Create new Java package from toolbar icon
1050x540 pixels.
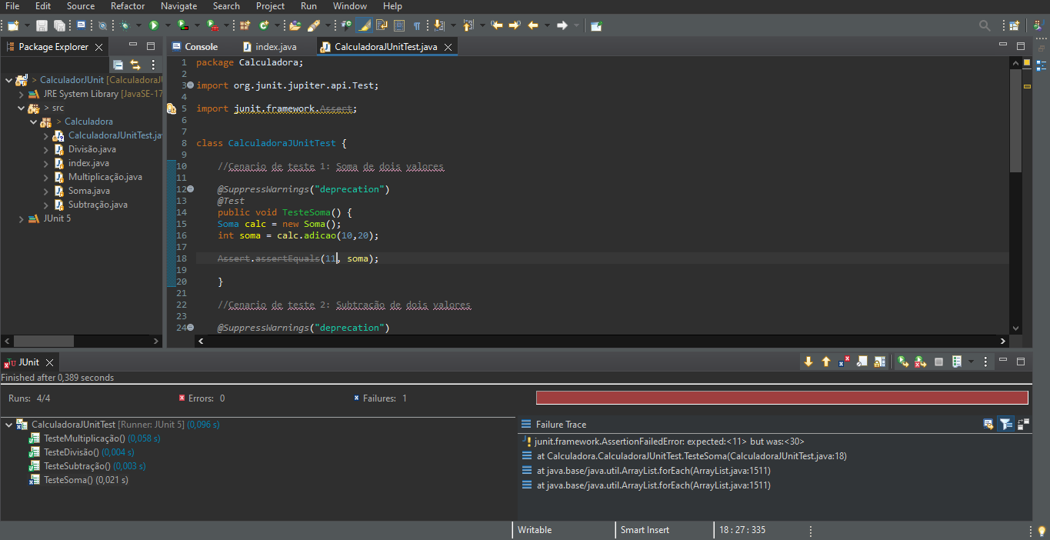point(245,25)
